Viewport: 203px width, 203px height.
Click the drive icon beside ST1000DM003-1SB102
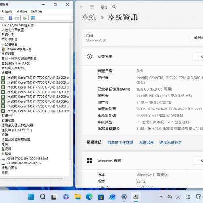[x=3, y=164]
